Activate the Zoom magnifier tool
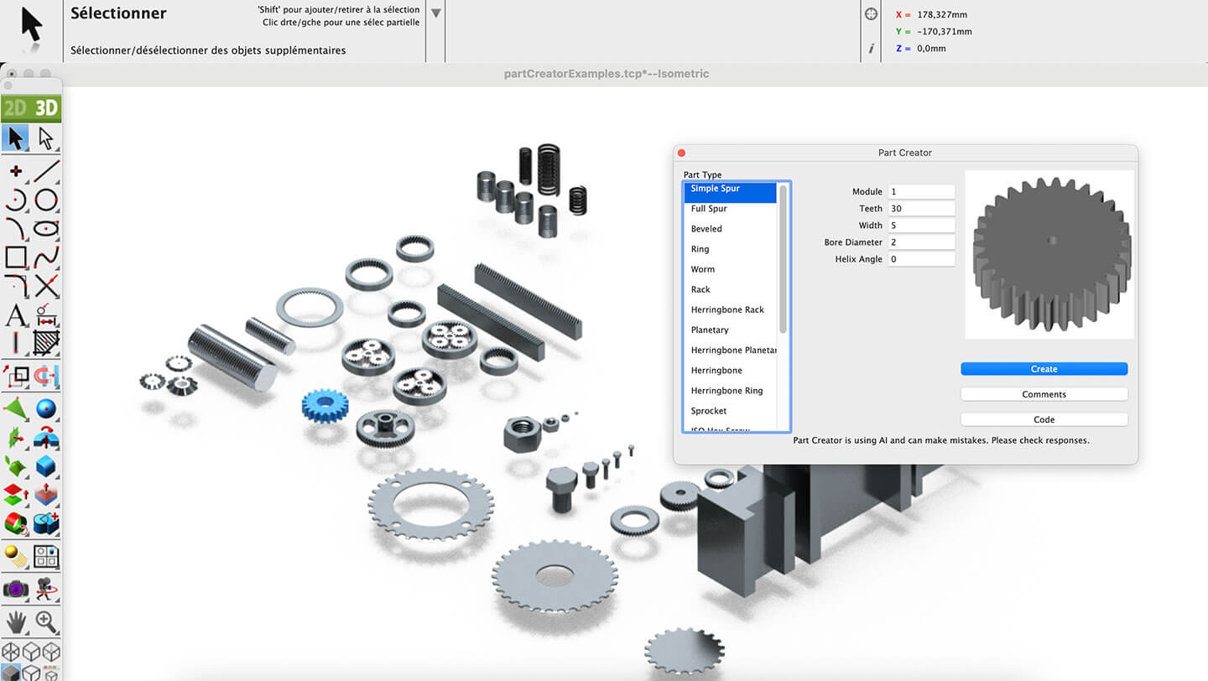The width and height of the screenshot is (1208, 681). pos(46,621)
